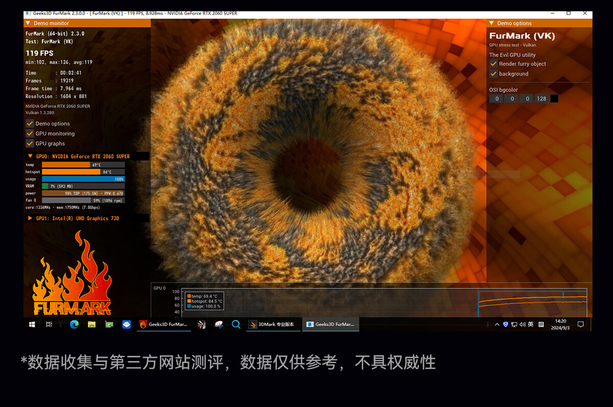This screenshot has width=613, height=407.
Task: Click the furry donut render in the viewport
Action: pyautogui.click(x=312, y=159)
